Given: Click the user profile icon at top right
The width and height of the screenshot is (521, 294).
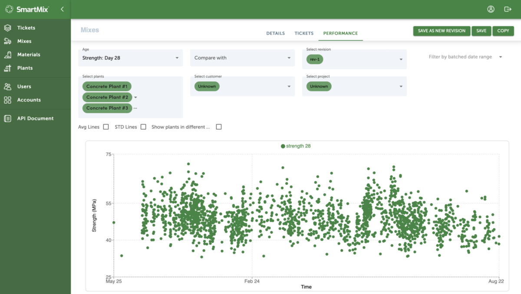Looking at the screenshot, I should tap(491, 9).
